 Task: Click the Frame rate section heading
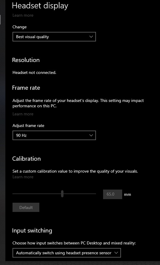coord(26,88)
